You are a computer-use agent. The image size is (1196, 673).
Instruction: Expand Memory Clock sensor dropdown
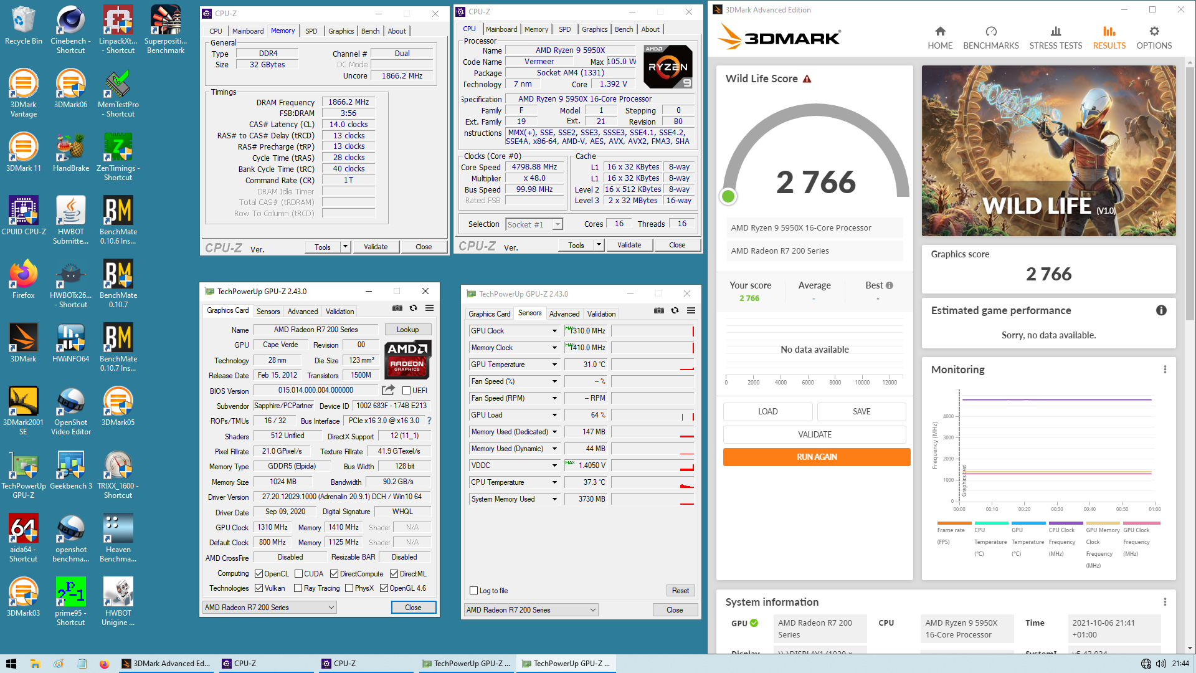point(554,348)
